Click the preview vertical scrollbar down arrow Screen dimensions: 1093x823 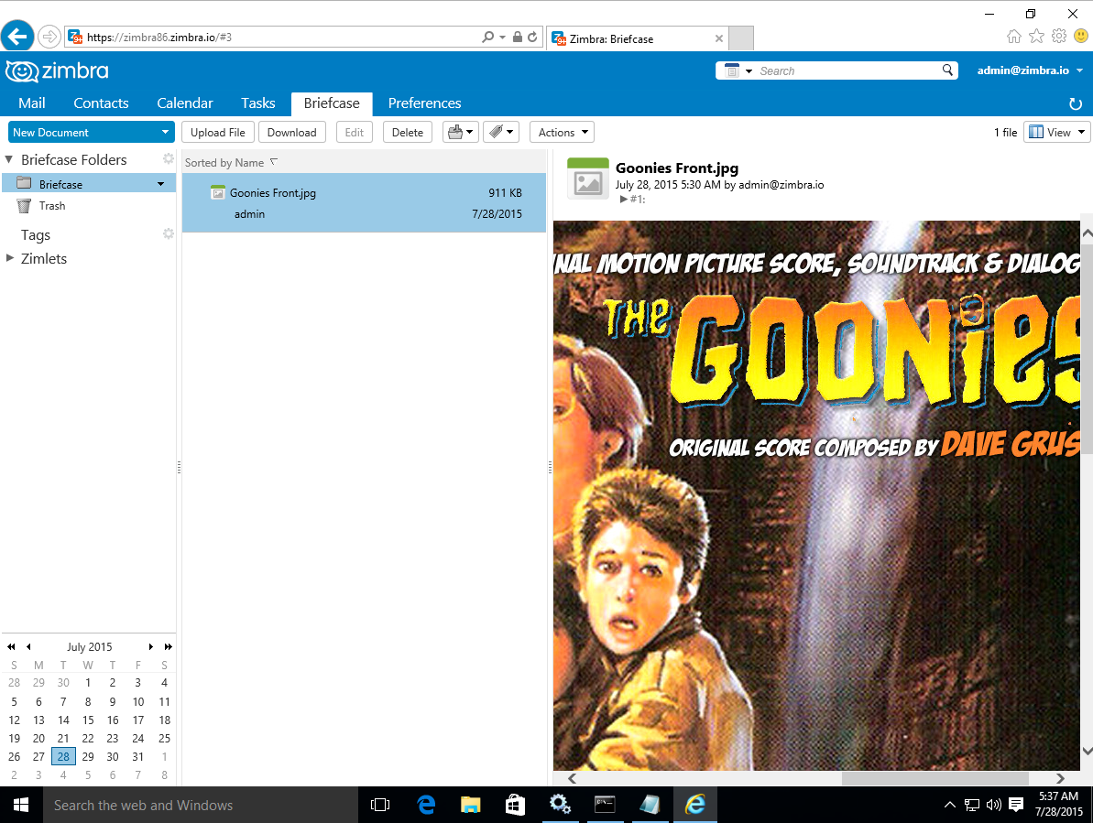tap(1087, 752)
